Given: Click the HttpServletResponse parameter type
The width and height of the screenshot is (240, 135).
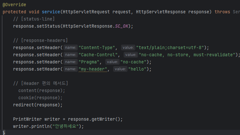Looking at the screenshot, I should (x=161, y=12).
